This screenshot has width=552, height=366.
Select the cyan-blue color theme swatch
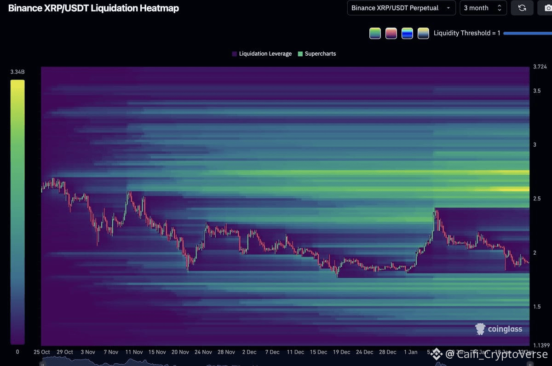407,33
